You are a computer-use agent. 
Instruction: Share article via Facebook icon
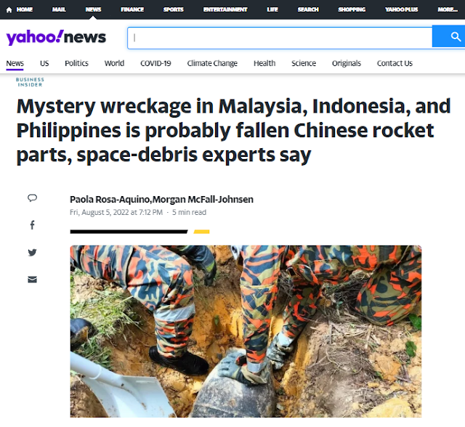pyautogui.click(x=32, y=225)
